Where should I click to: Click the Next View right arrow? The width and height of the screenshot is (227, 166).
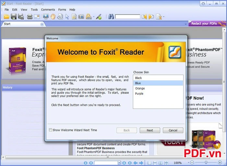coord(141,163)
